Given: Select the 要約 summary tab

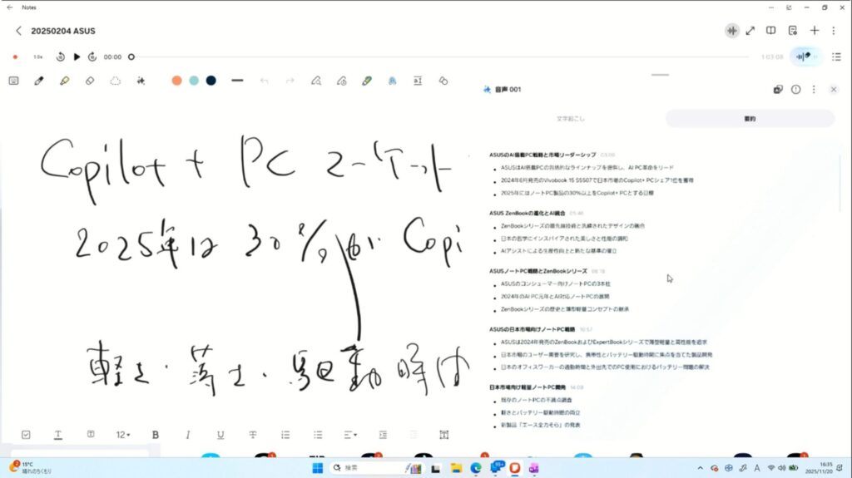Looking at the screenshot, I should click(749, 119).
